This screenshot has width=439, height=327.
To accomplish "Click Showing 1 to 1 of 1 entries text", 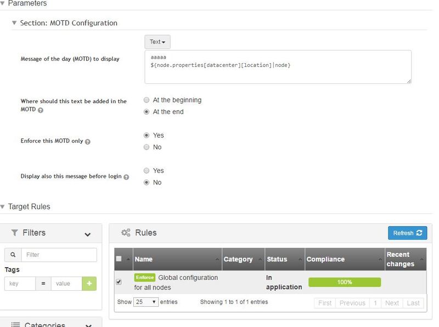I will pos(234,302).
